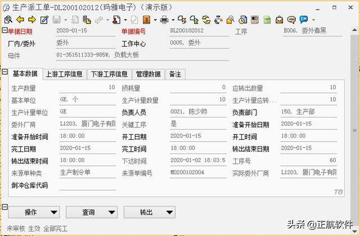Click the edit document pencil icon
The image size is (360, 236).
point(44,20)
